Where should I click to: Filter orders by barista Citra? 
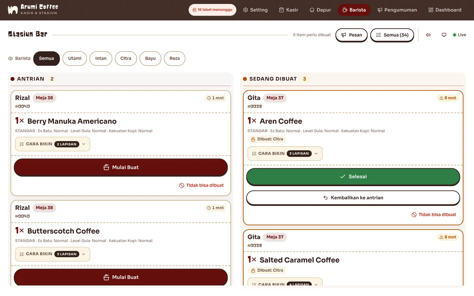(126, 59)
